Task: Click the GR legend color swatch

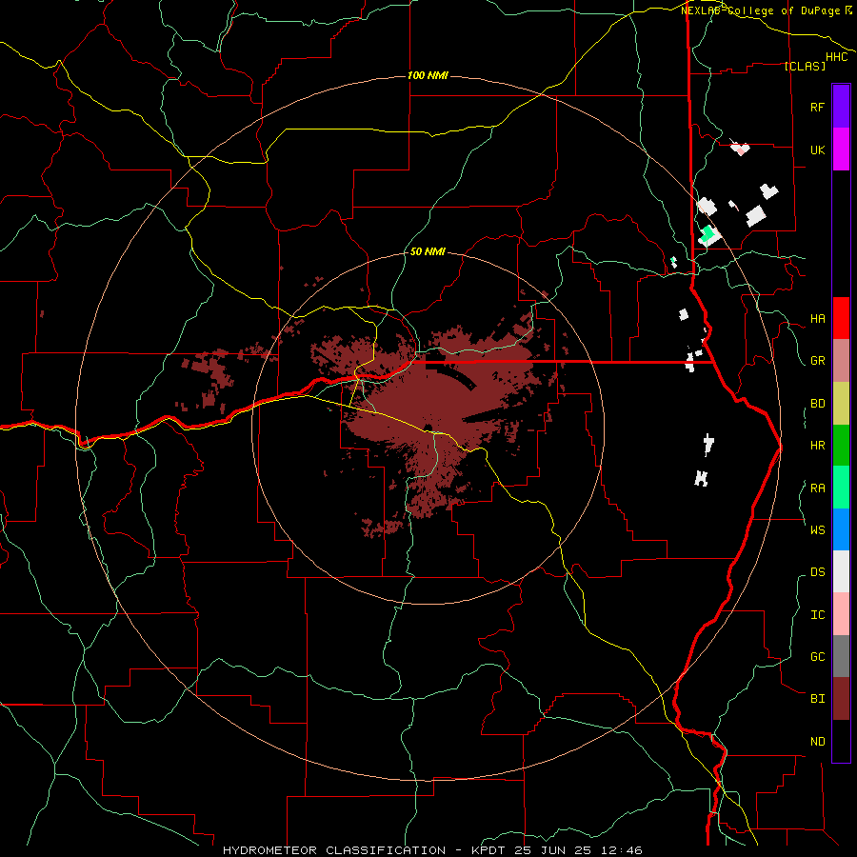Action: [x=841, y=361]
